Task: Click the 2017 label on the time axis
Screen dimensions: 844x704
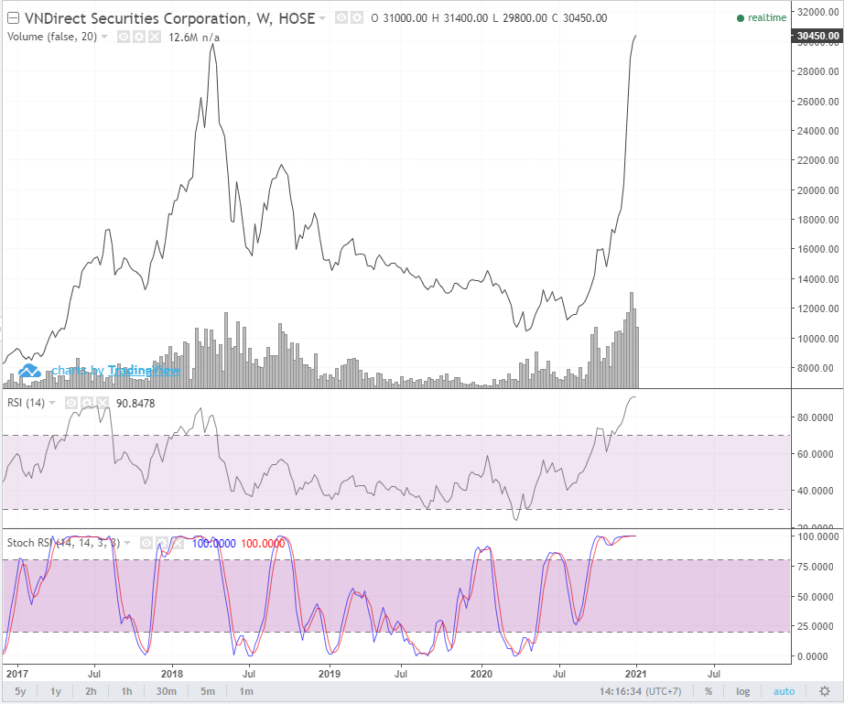Action: (x=16, y=673)
